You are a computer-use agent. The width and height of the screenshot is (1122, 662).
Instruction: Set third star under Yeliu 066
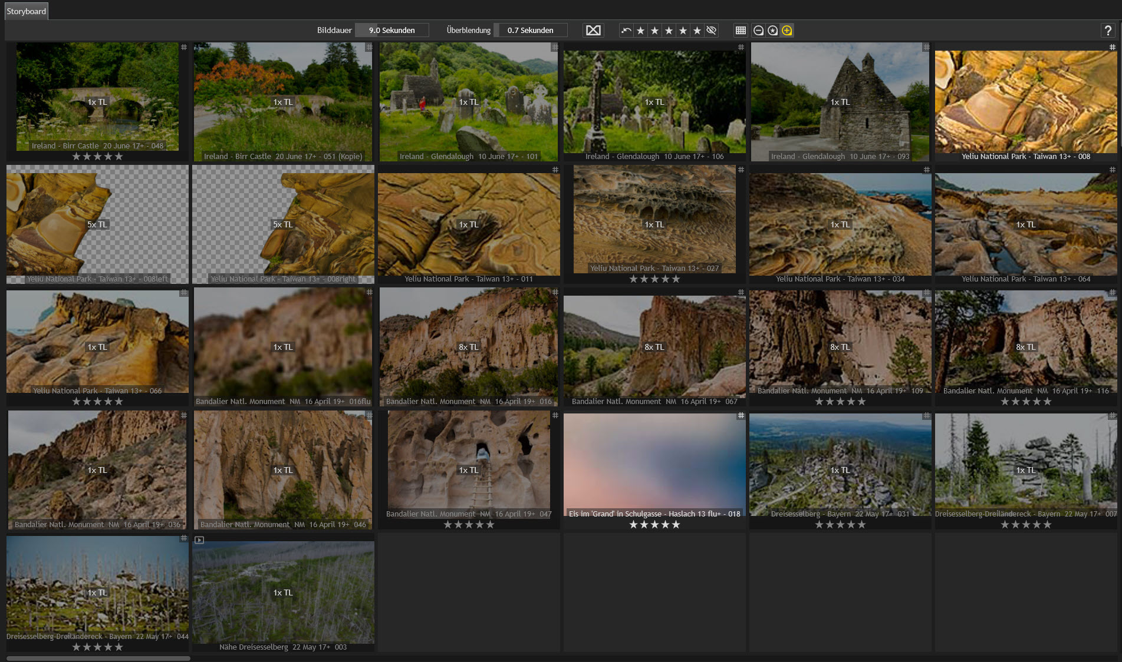tap(97, 402)
